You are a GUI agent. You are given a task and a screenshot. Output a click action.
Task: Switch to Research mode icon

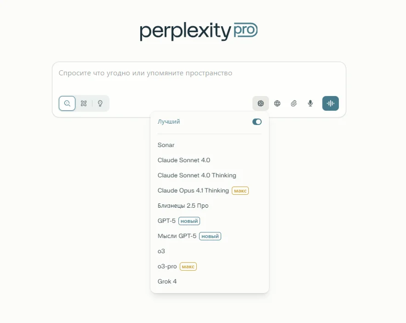tap(84, 103)
